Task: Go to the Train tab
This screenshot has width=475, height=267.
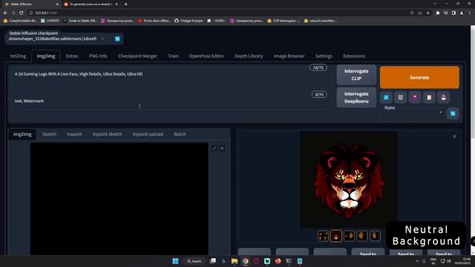Action: tap(173, 56)
